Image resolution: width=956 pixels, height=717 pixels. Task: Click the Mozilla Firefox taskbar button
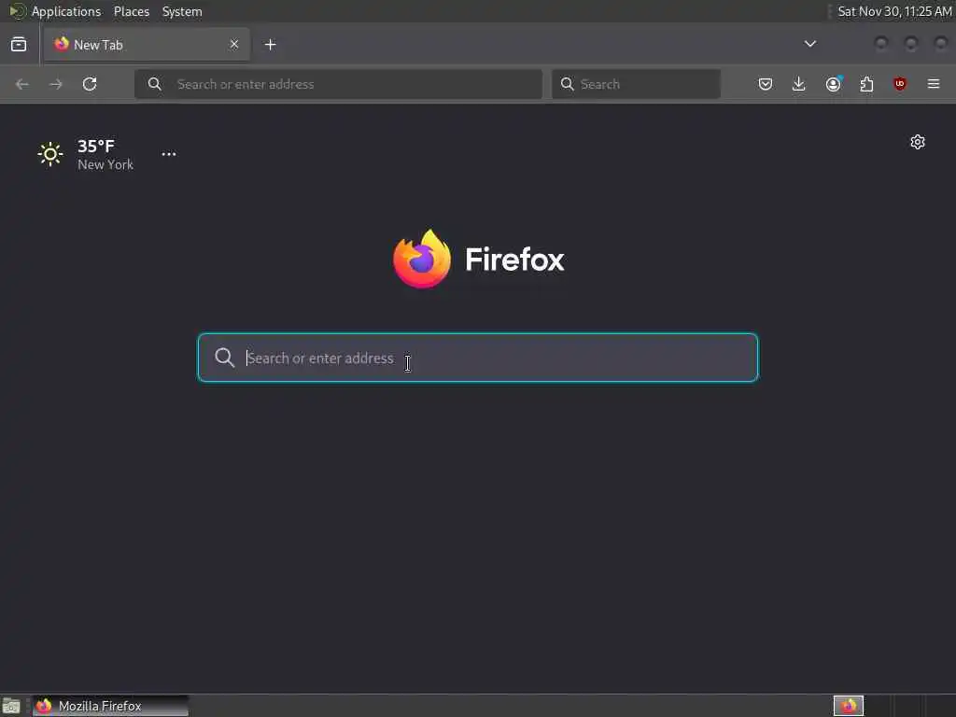(110, 706)
